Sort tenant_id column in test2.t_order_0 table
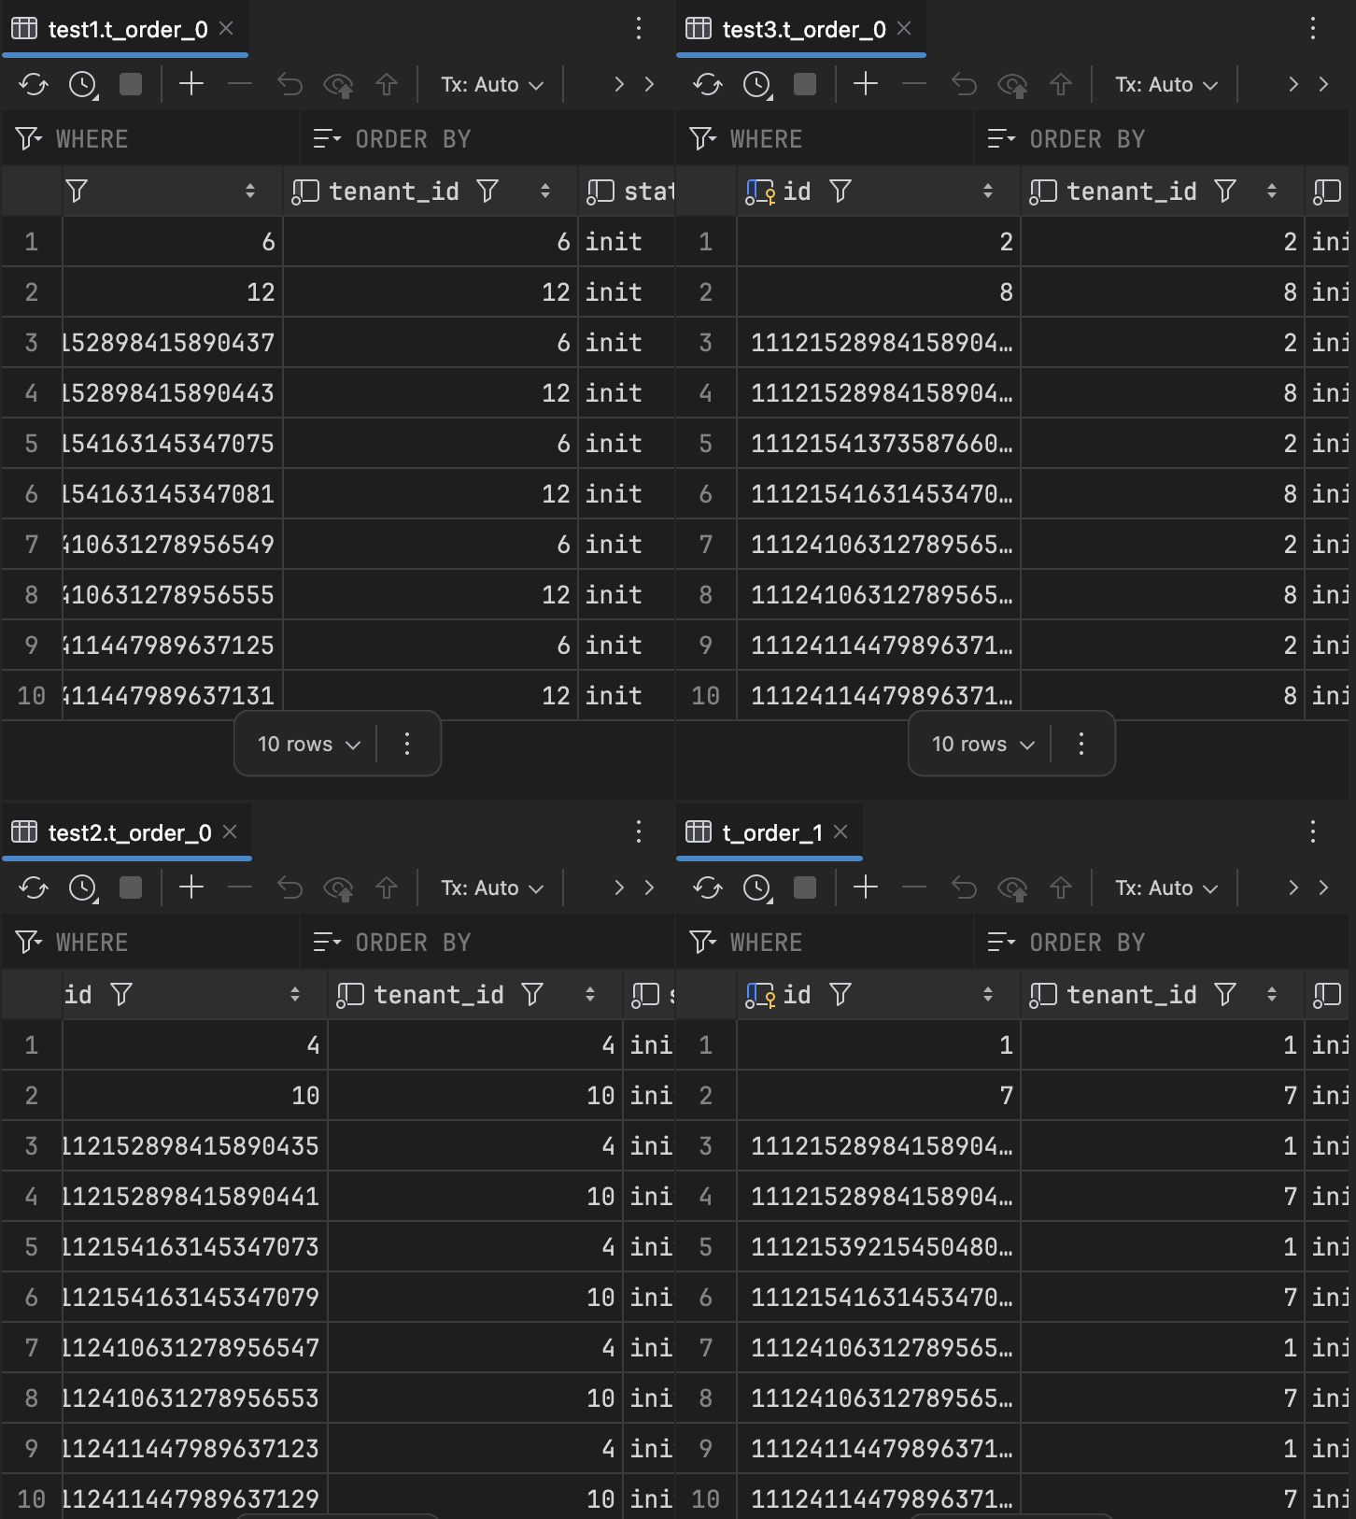The height and width of the screenshot is (1519, 1356). [x=590, y=995]
